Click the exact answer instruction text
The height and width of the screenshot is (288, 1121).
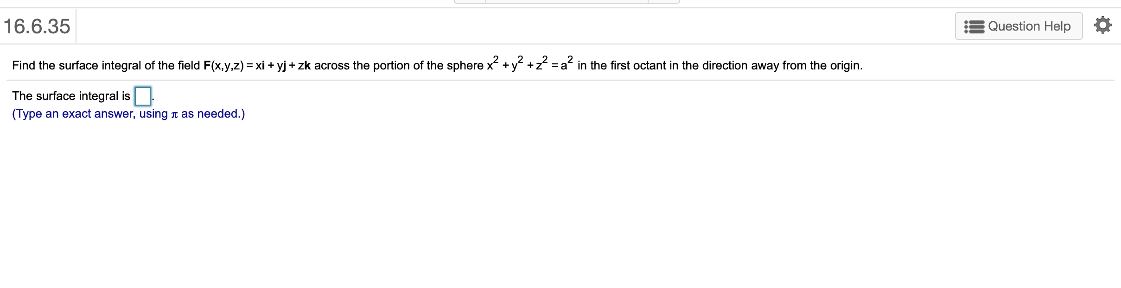tap(128, 113)
